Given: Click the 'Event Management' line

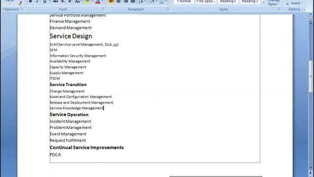Looking at the screenshot, I should (x=68, y=134).
